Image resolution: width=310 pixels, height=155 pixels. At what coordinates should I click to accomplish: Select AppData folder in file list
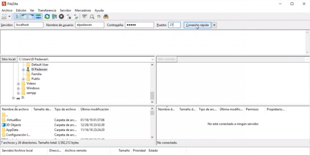12,130
